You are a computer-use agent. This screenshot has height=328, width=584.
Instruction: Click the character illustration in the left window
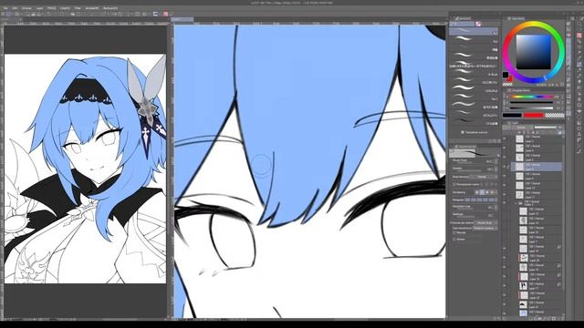(85, 169)
